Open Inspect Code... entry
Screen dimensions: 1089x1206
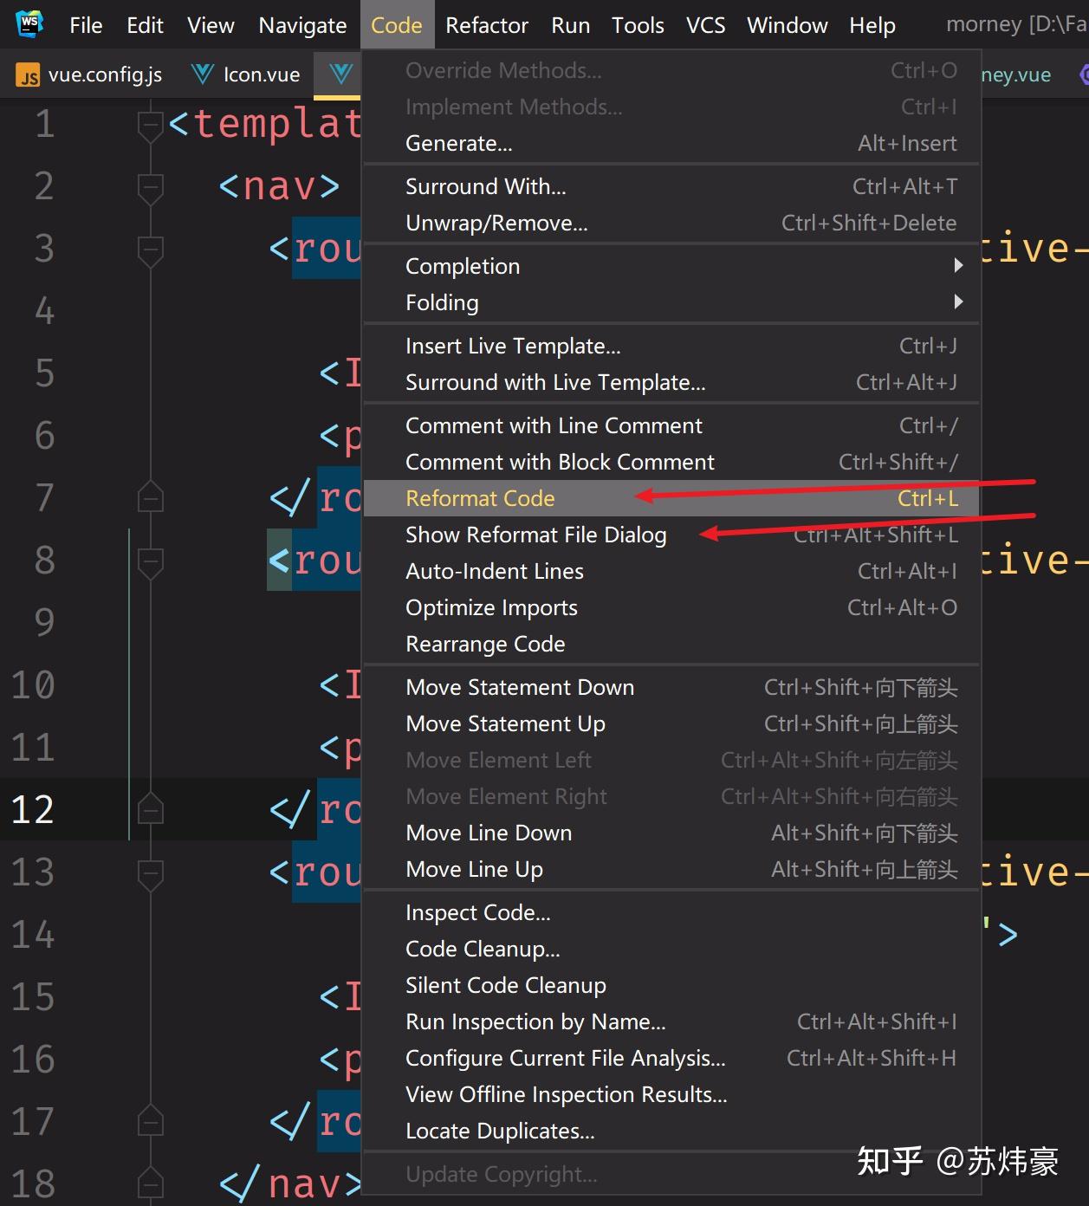point(671,912)
